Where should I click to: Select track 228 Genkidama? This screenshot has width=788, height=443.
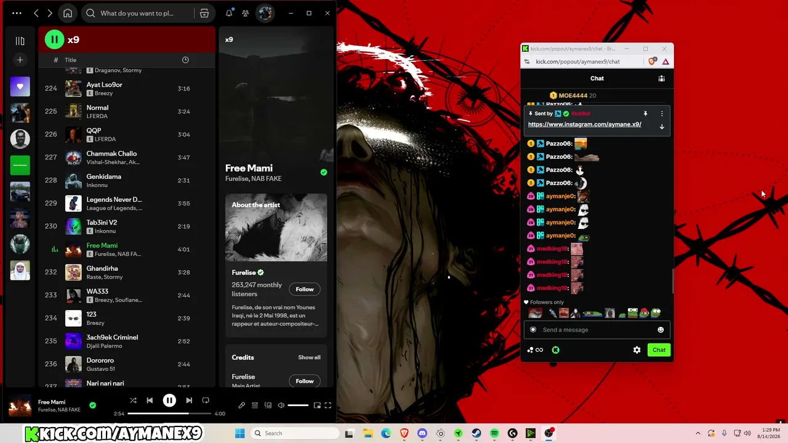(x=126, y=180)
